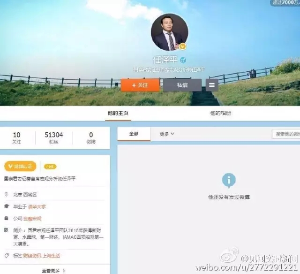This screenshot has width=300, height=274.
Task: Switch to 他的相册 tab
Action: [220, 113]
